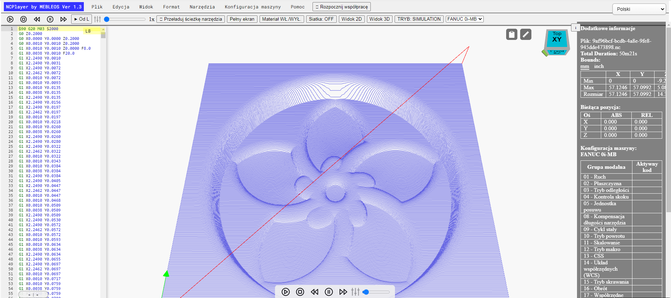671x298 pixels.
Task: Open the Widok menu
Action: click(x=146, y=7)
